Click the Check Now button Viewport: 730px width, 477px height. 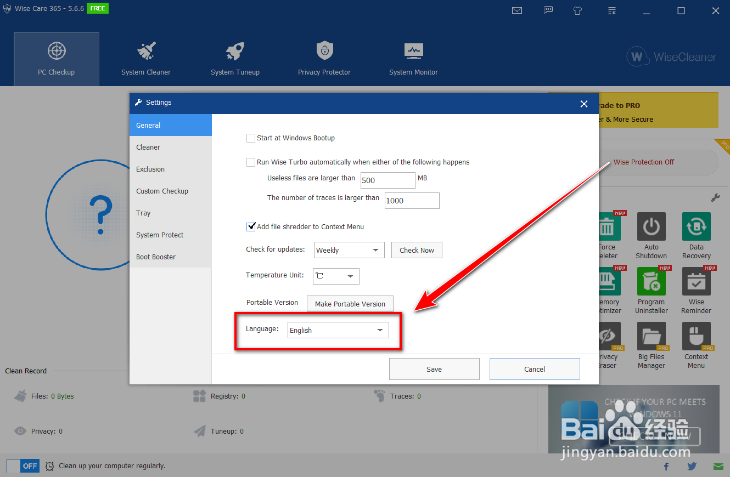tap(417, 250)
